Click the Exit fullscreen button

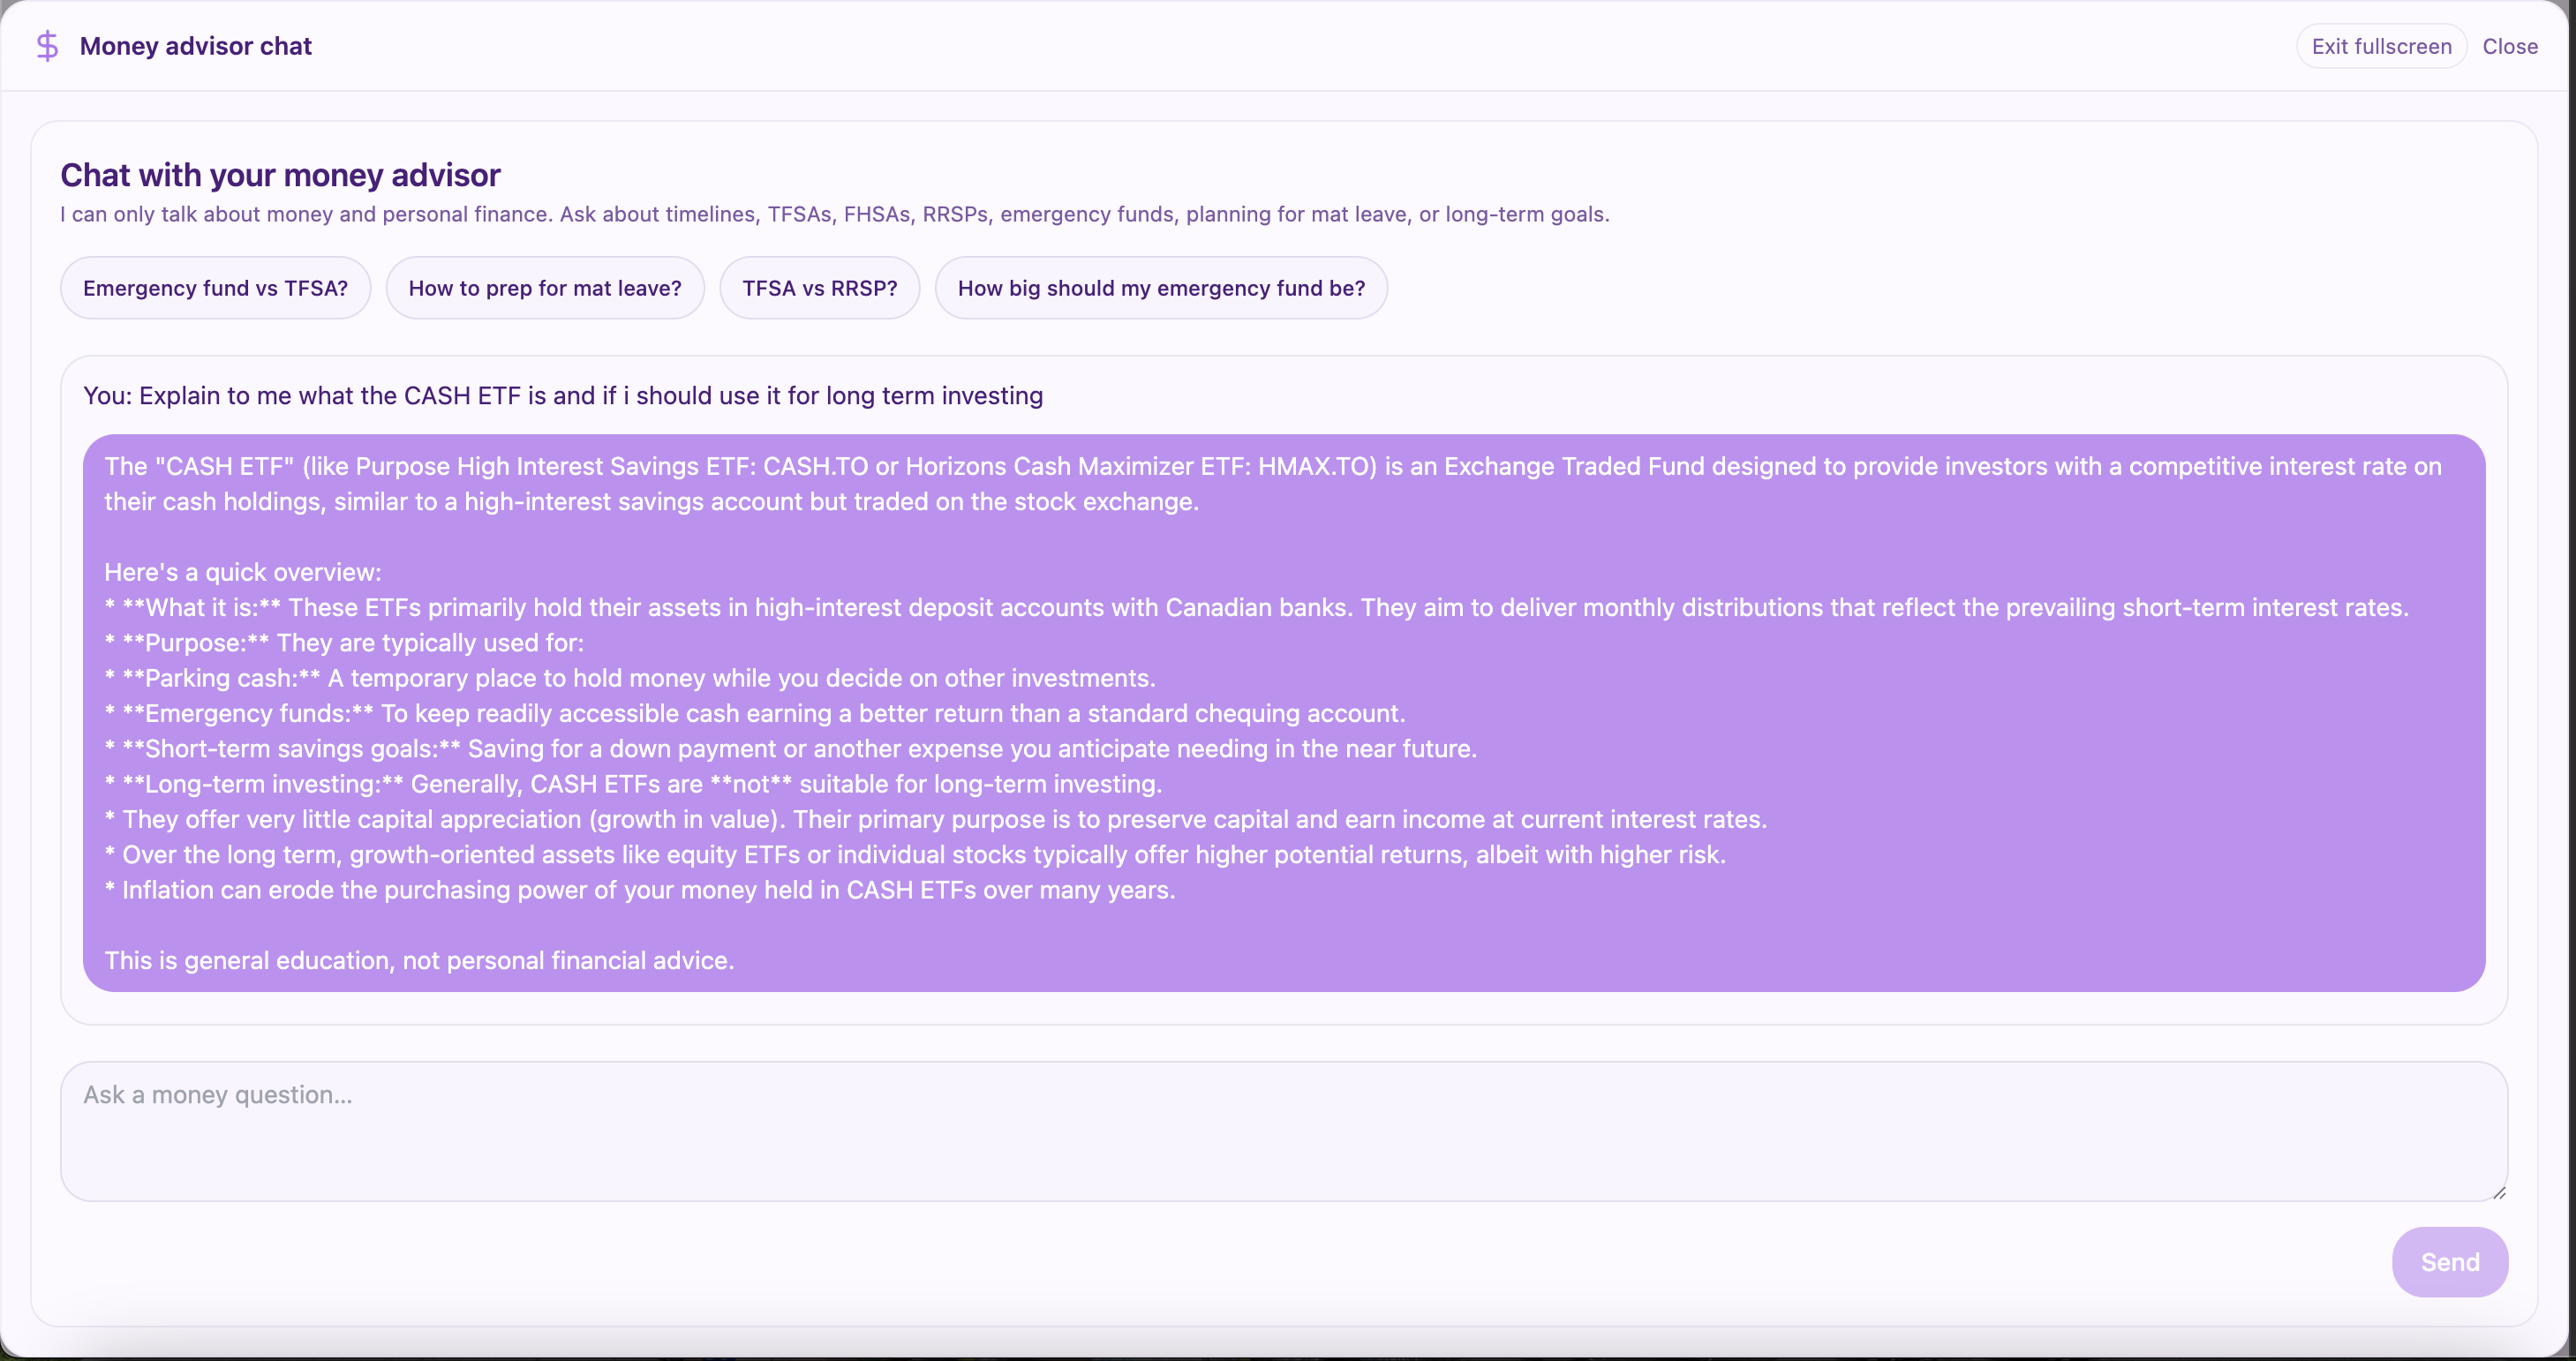tap(2380, 46)
